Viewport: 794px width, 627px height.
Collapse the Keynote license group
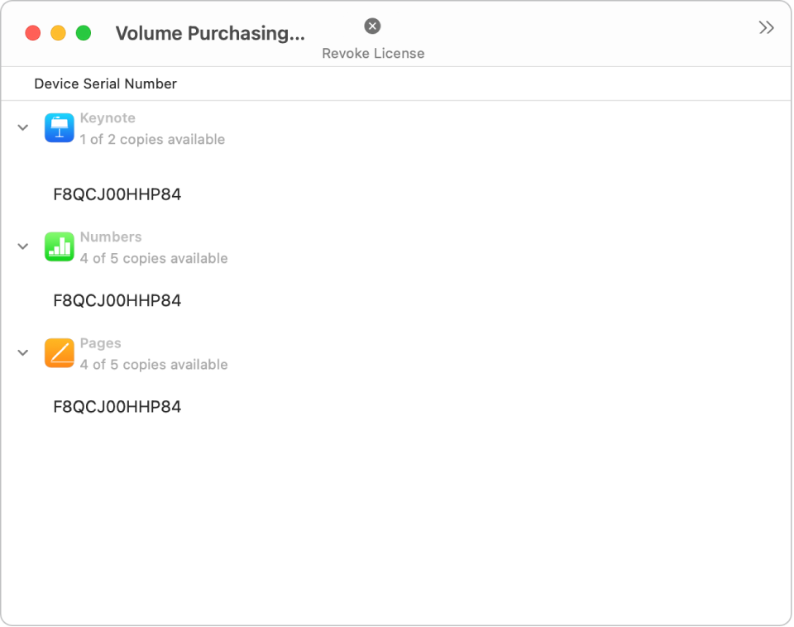pos(22,127)
